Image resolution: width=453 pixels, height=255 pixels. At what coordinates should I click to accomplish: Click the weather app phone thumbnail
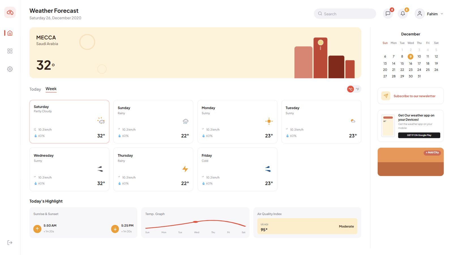[388, 126]
